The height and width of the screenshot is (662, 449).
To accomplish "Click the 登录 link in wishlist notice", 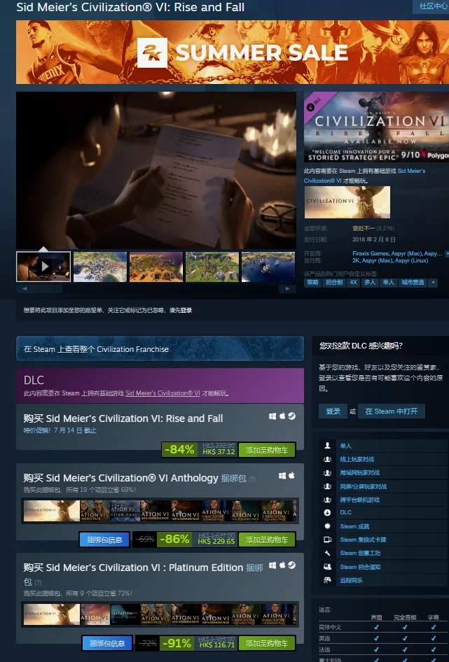I will click(x=186, y=310).
